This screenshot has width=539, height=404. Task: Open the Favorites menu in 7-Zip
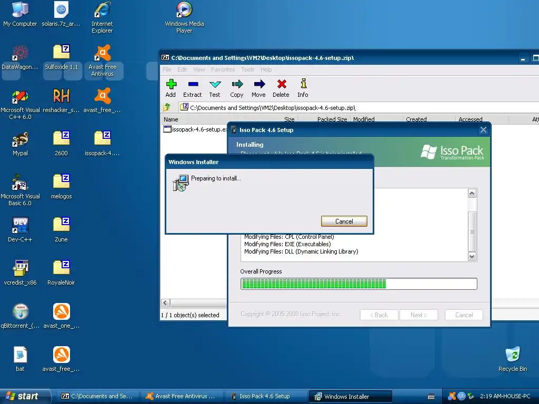[x=223, y=69]
